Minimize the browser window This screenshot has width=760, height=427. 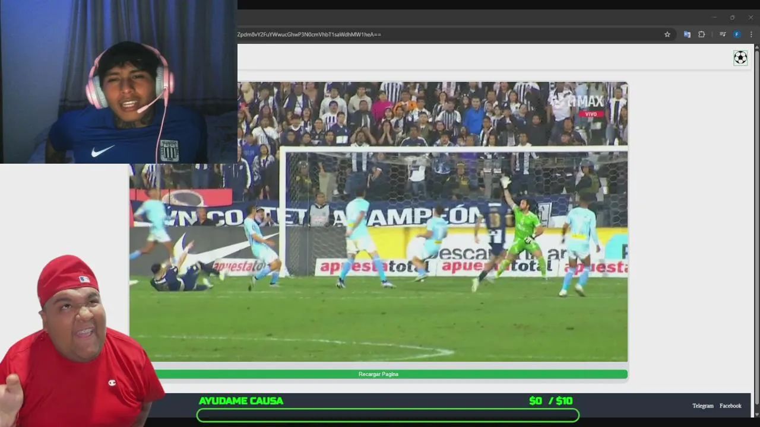coord(714,17)
